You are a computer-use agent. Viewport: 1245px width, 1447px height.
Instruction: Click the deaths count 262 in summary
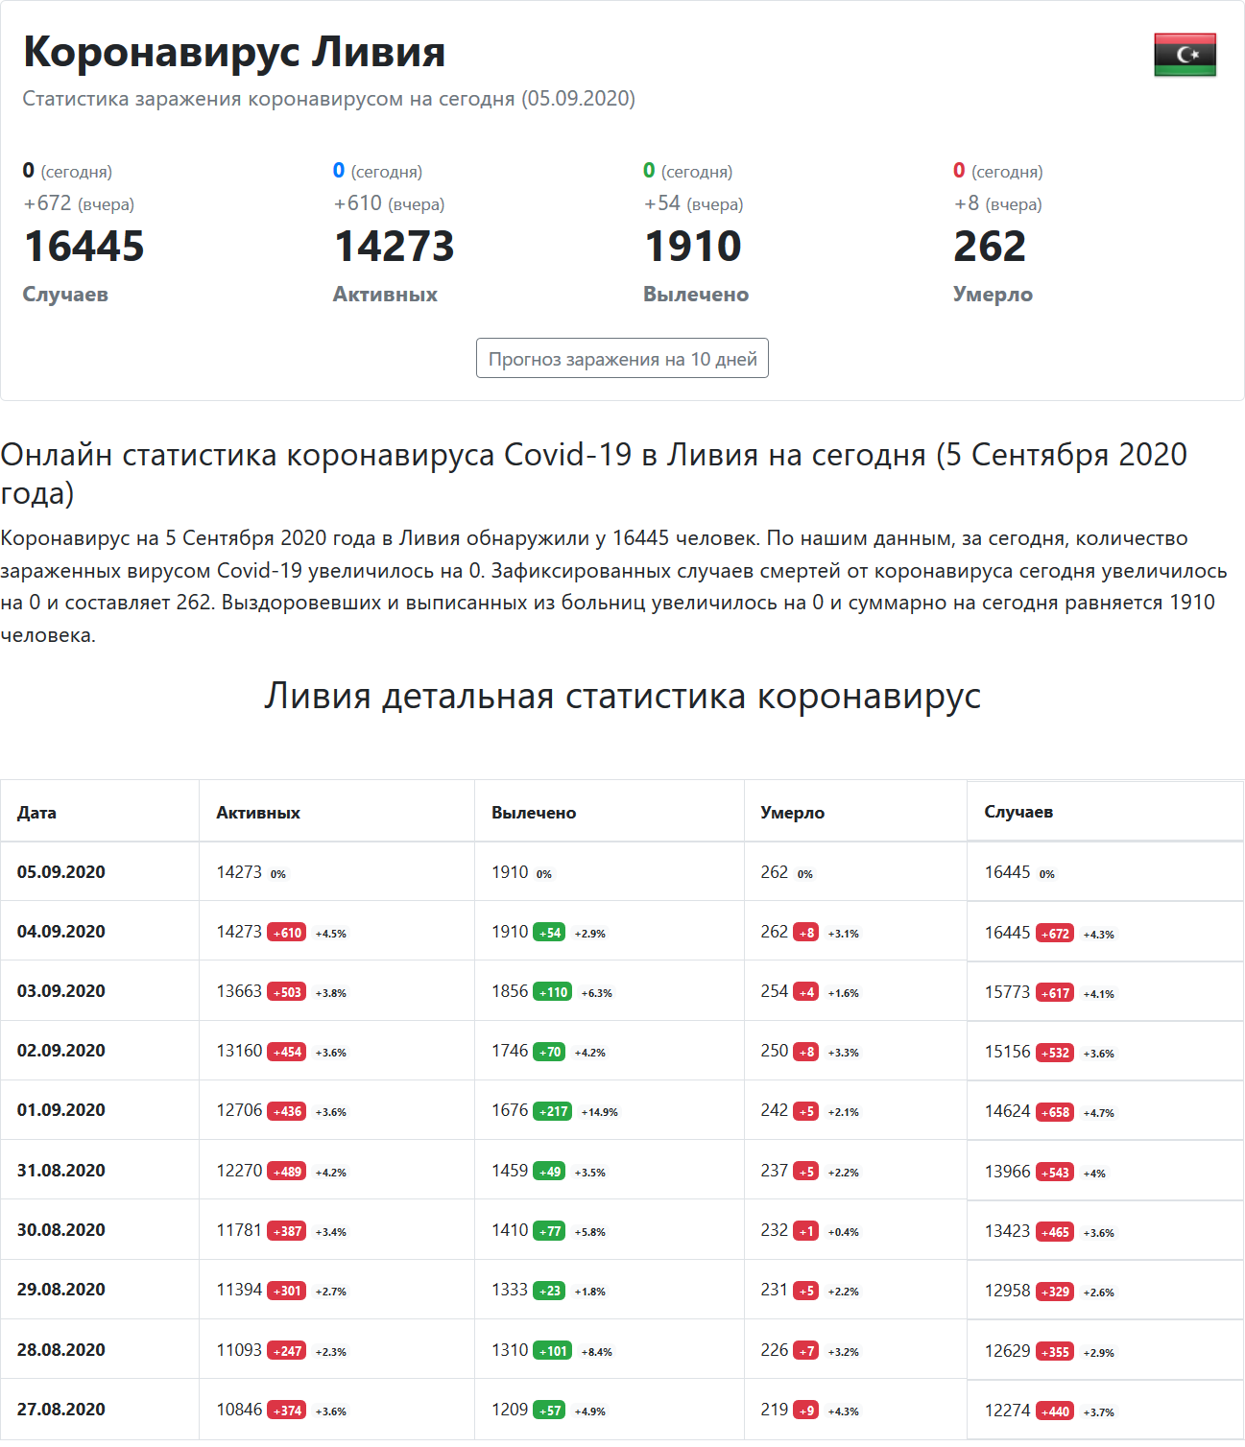pyautogui.click(x=990, y=246)
